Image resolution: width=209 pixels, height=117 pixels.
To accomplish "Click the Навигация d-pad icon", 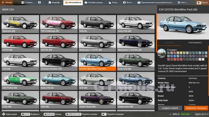I will pos(4,114).
